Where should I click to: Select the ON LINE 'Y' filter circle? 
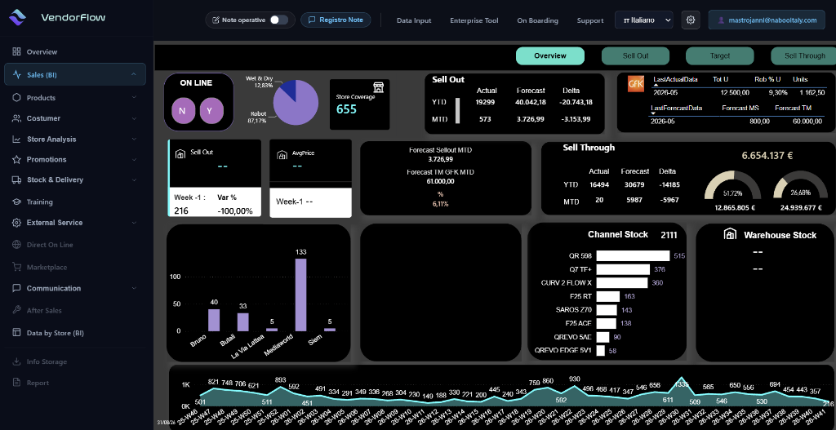coord(211,111)
